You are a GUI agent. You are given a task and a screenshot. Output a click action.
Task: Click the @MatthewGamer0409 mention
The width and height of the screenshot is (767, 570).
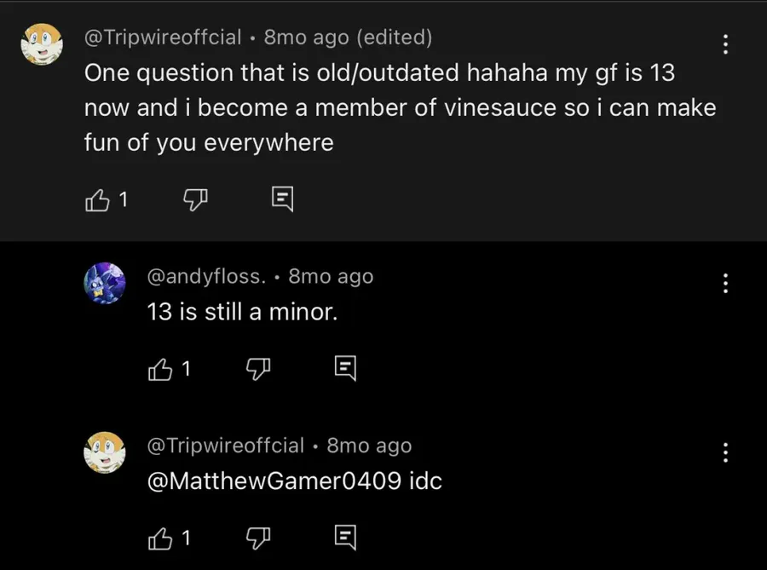pyautogui.click(x=274, y=481)
